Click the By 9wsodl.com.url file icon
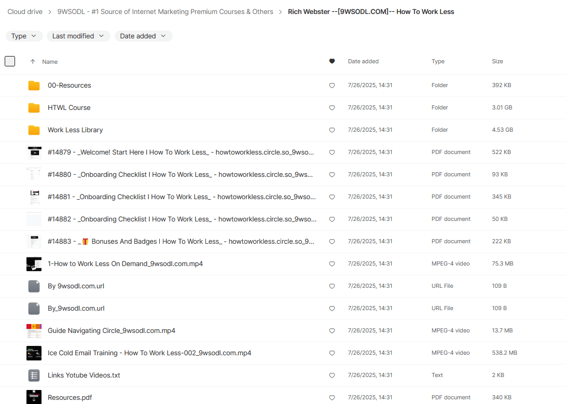This screenshot has height=404, width=566. (34, 286)
